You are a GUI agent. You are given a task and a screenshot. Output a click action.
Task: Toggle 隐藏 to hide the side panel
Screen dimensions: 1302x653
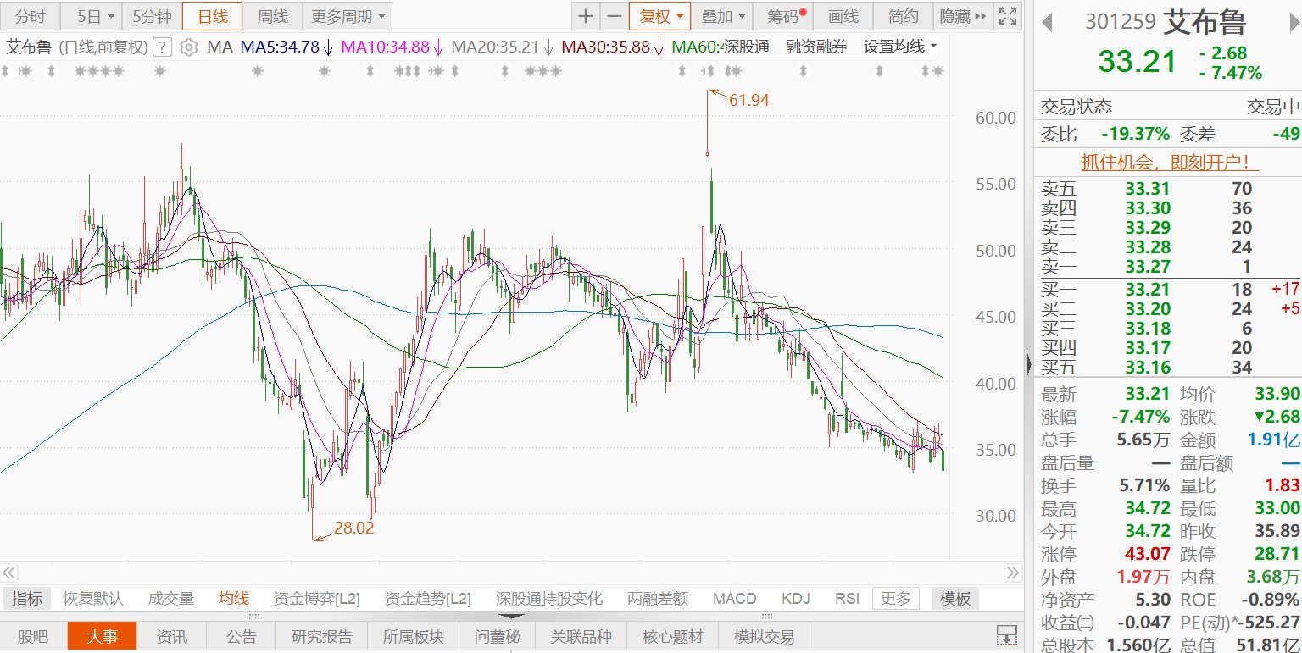pos(964,16)
